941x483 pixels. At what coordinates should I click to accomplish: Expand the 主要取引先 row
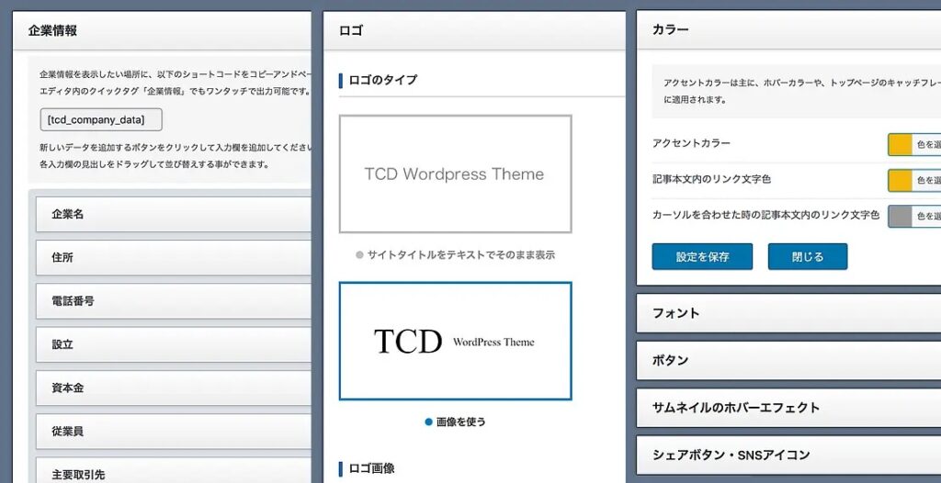coord(174,471)
